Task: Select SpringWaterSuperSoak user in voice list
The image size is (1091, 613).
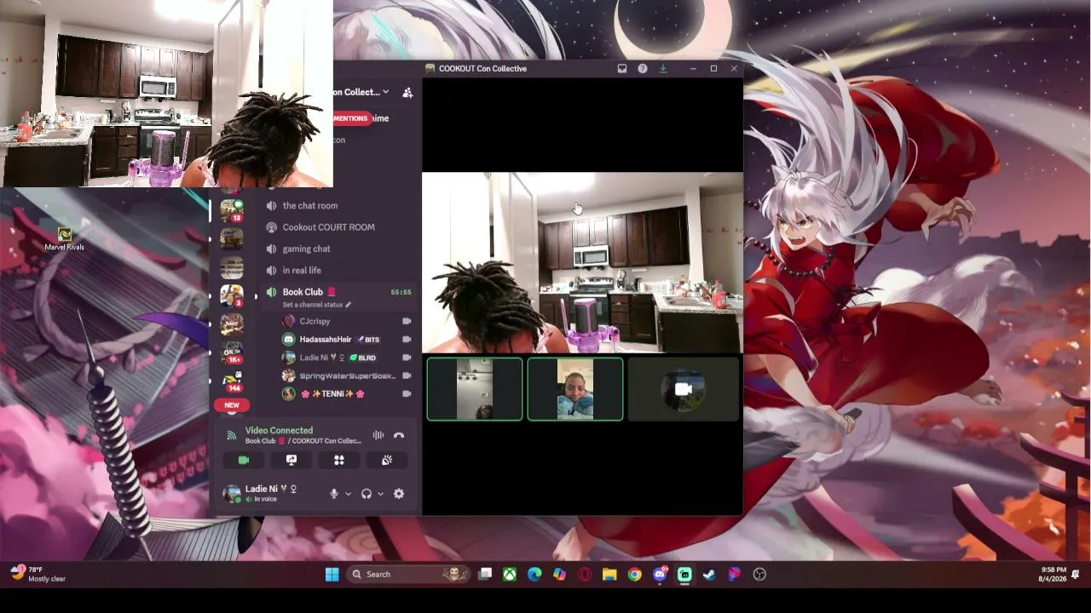Action: coord(347,375)
